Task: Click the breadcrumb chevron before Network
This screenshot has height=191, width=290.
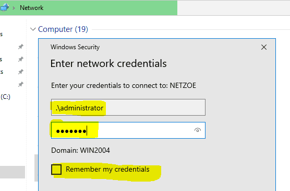Action: pyautogui.click(x=14, y=8)
